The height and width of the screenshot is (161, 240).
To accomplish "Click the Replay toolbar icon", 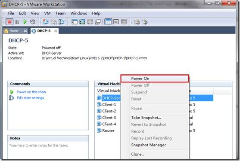I will [145, 22].
